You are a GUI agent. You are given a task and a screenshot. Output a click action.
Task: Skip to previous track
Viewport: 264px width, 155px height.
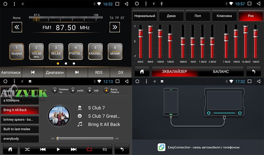click(43, 149)
